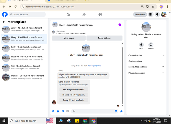Open Cali's 4bed 2bath house conversation
Viewport: 171px width, 124px height.
pyautogui.click(x=24, y=67)
